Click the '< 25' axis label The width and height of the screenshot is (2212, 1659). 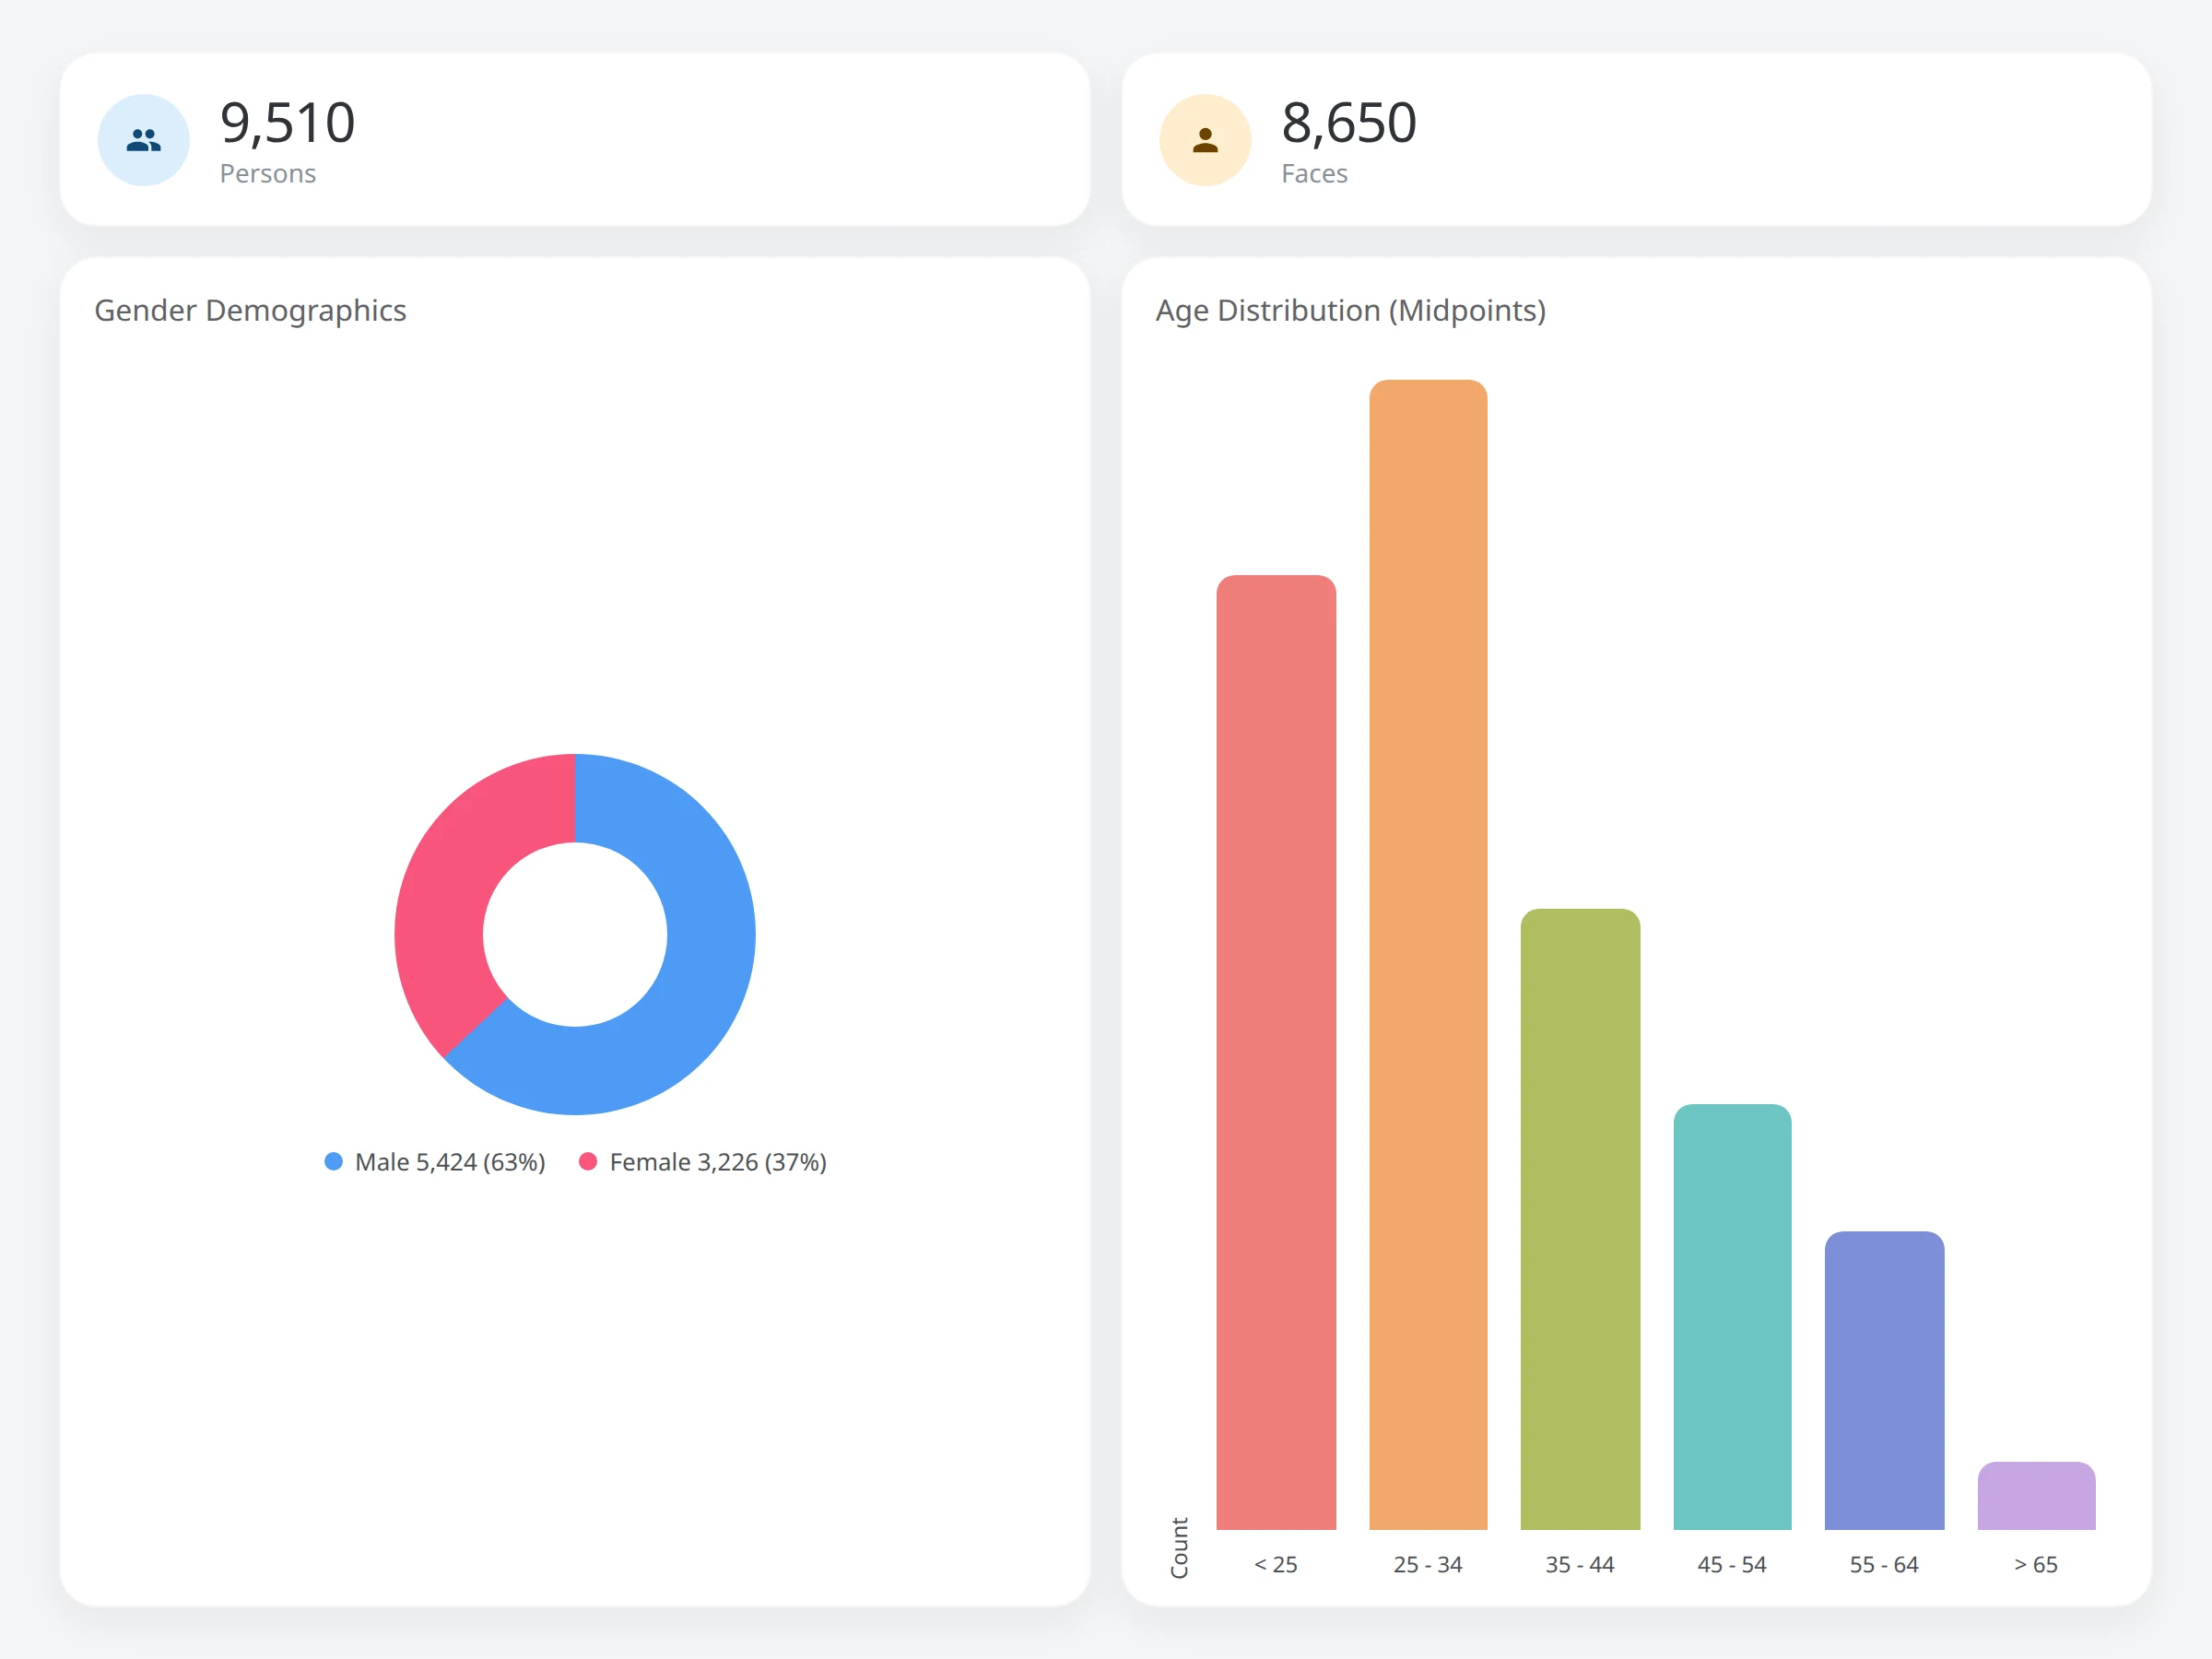1276,1565
